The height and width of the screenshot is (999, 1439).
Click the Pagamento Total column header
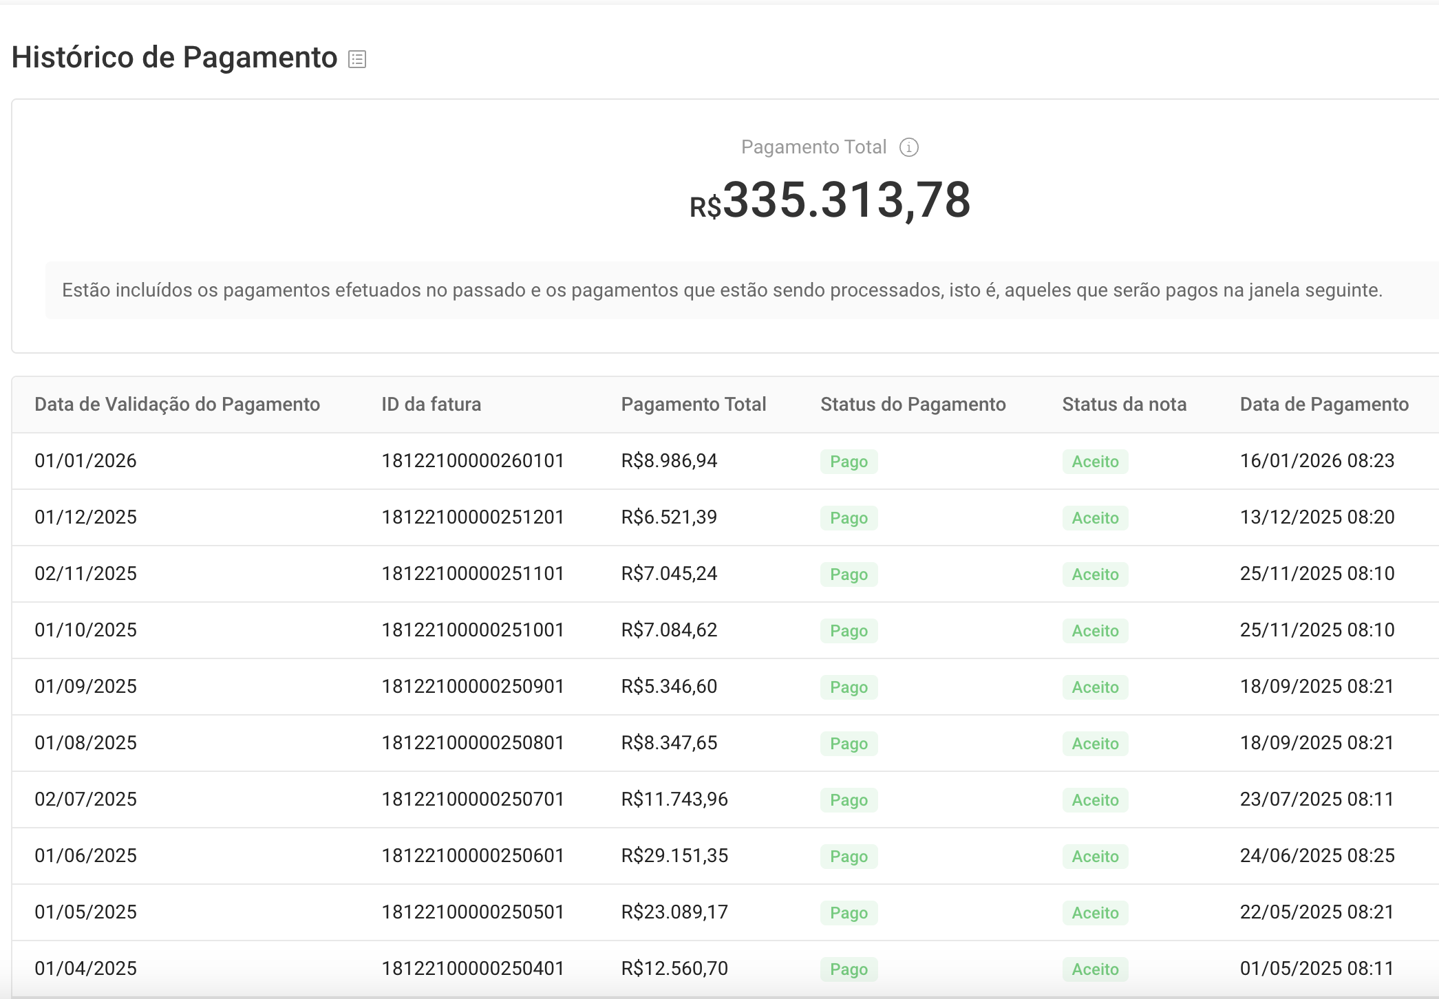tap(693, 405)
